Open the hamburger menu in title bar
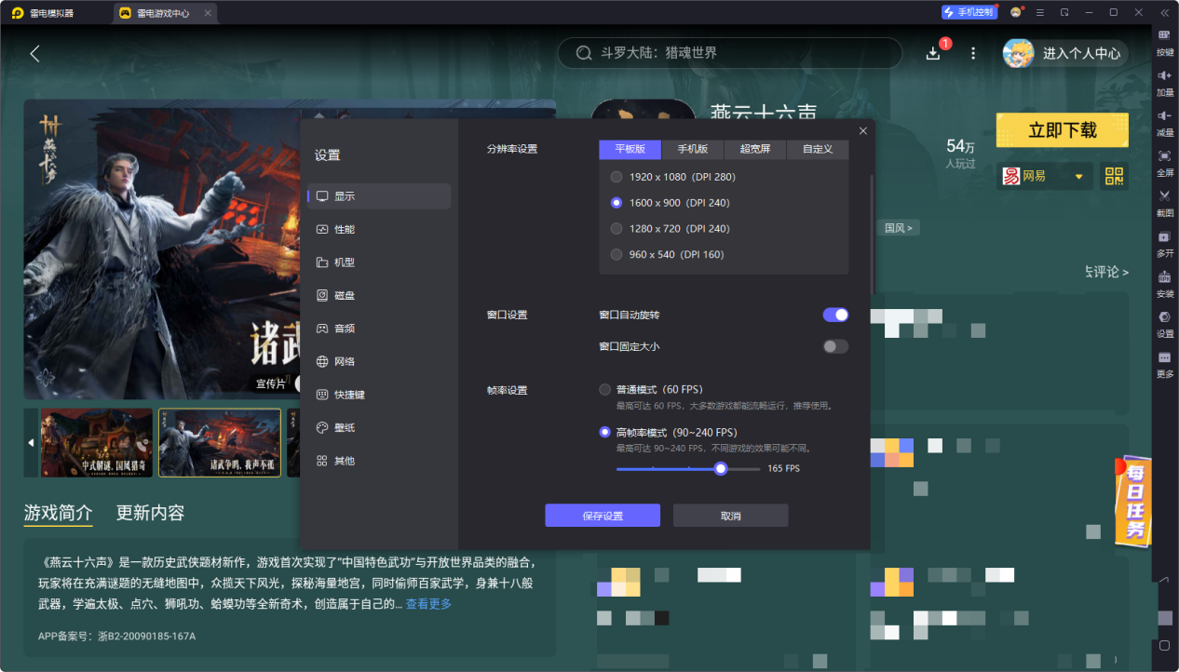This screenshot has width=1179, height=672. tap(1040, 12)
